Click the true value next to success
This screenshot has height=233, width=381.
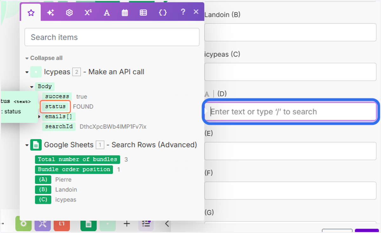(x=82, y=97)
